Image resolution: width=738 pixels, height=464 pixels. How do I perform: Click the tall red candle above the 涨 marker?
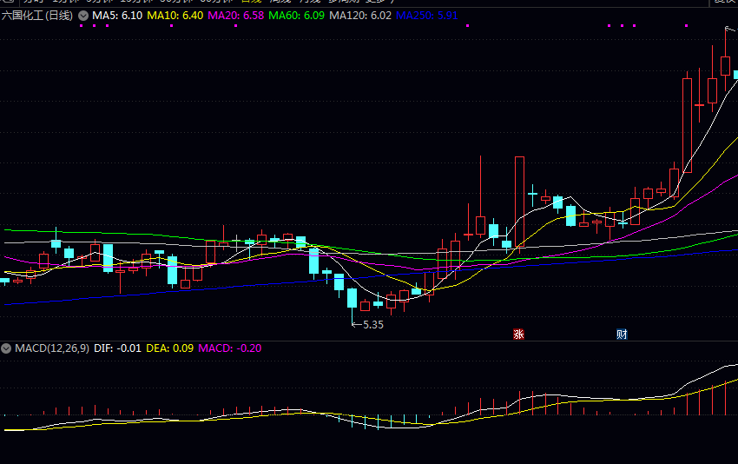(x=519, y=202)
